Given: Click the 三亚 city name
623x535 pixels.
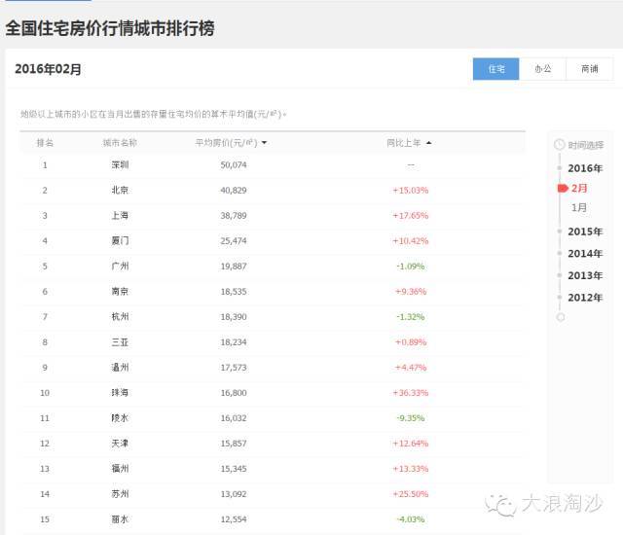Looking at the screenshot, I should [x=120, y=342].
